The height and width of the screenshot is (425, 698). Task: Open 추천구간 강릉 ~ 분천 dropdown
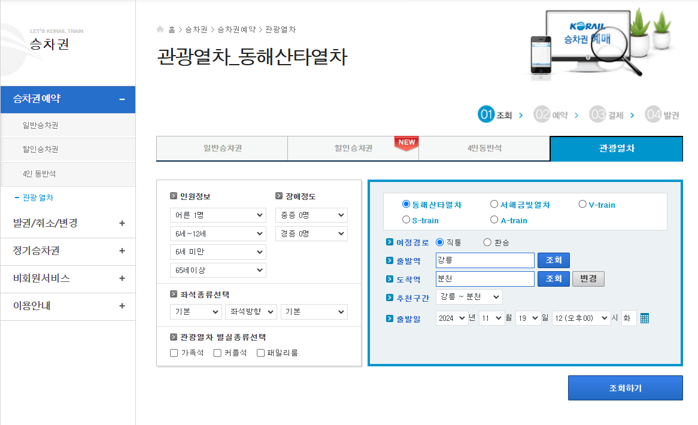pyautogui.click(x=469, y=297)
